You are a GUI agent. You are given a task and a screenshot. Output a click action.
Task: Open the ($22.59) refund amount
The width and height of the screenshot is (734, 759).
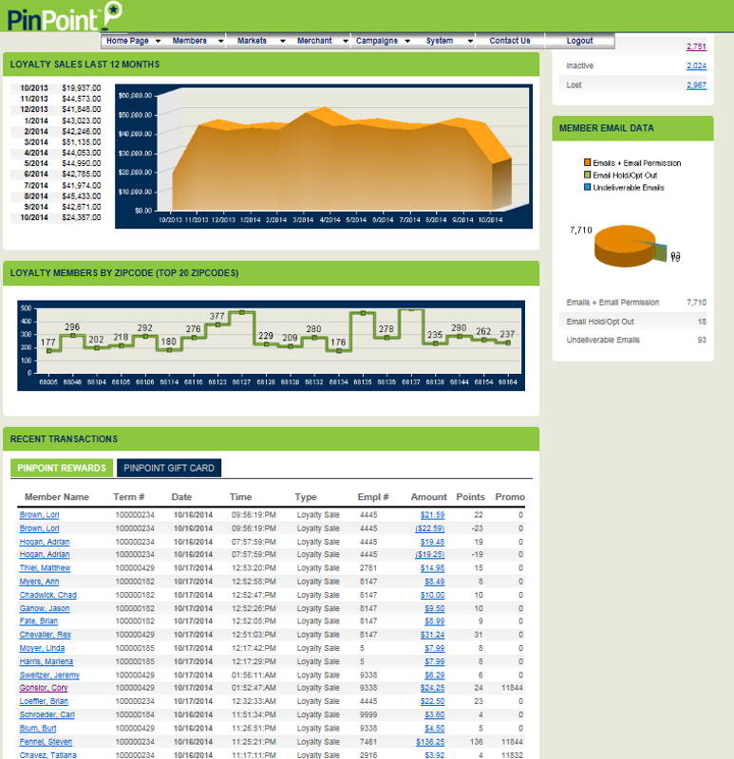click(x=430, y=528)
